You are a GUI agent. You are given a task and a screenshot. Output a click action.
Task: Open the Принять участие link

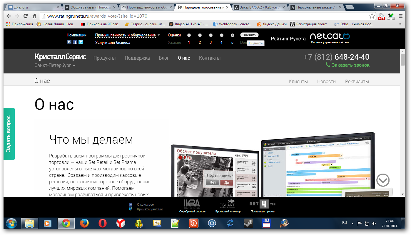tap(150, 209)
